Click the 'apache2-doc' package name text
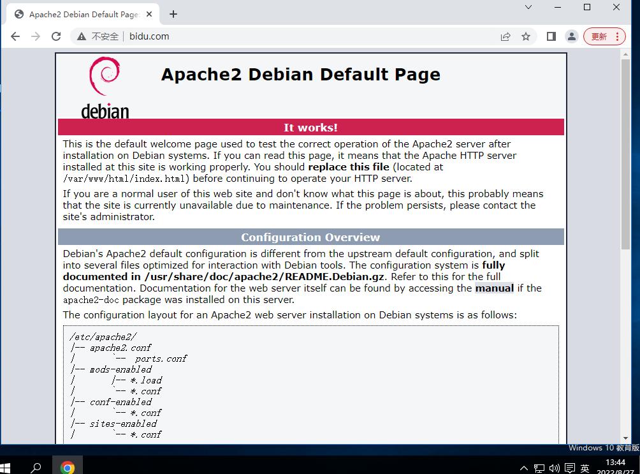Screen dimensions: 640x474 point(91,300)
